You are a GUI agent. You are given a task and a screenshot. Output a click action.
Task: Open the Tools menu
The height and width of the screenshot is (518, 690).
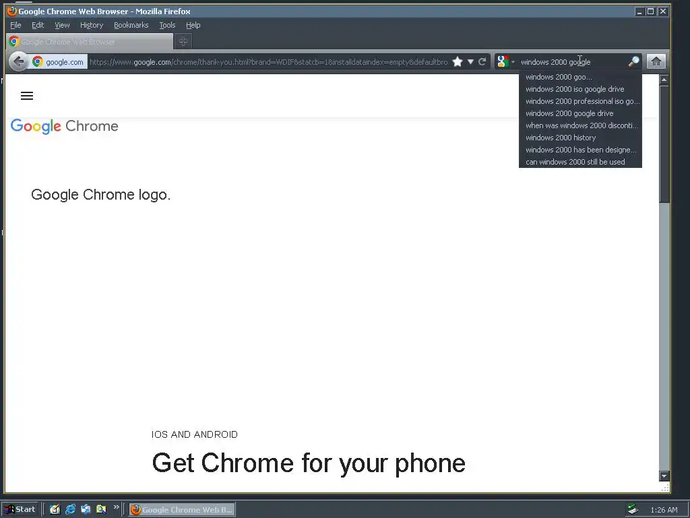coord(167,25)
